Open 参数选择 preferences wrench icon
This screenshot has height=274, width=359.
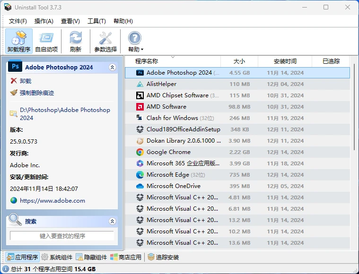(x=105, y=38)
